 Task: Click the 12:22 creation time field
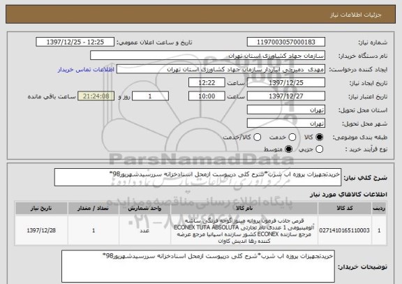coord(207,82)
